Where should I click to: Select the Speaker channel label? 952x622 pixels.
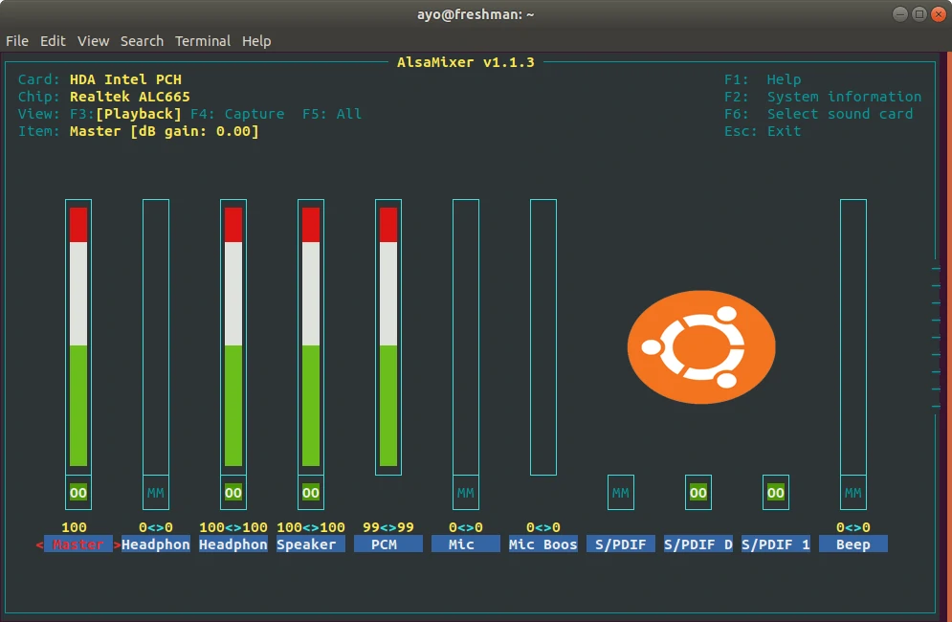[x=310, y=544]
